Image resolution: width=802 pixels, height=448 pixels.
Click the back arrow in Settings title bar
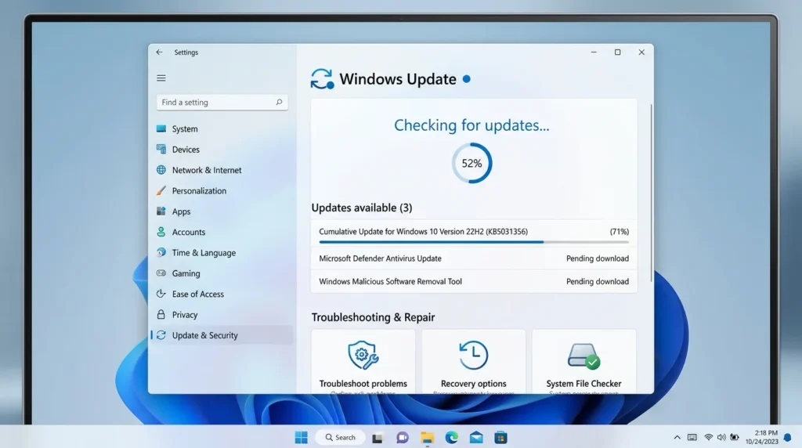159,52
